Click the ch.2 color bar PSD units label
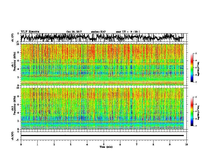210x162 pixels. [199, 112]
